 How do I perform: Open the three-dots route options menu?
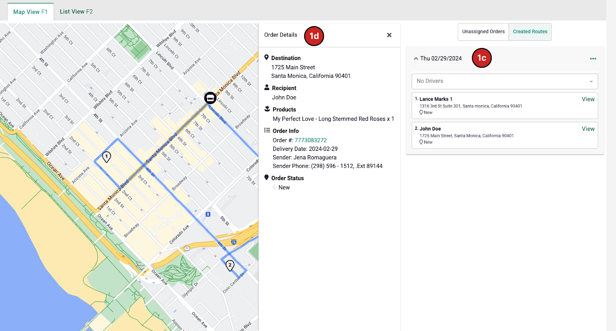click(593, 59)
